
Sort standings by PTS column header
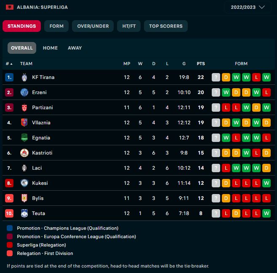pyautogui.click(x=201, y=64)
